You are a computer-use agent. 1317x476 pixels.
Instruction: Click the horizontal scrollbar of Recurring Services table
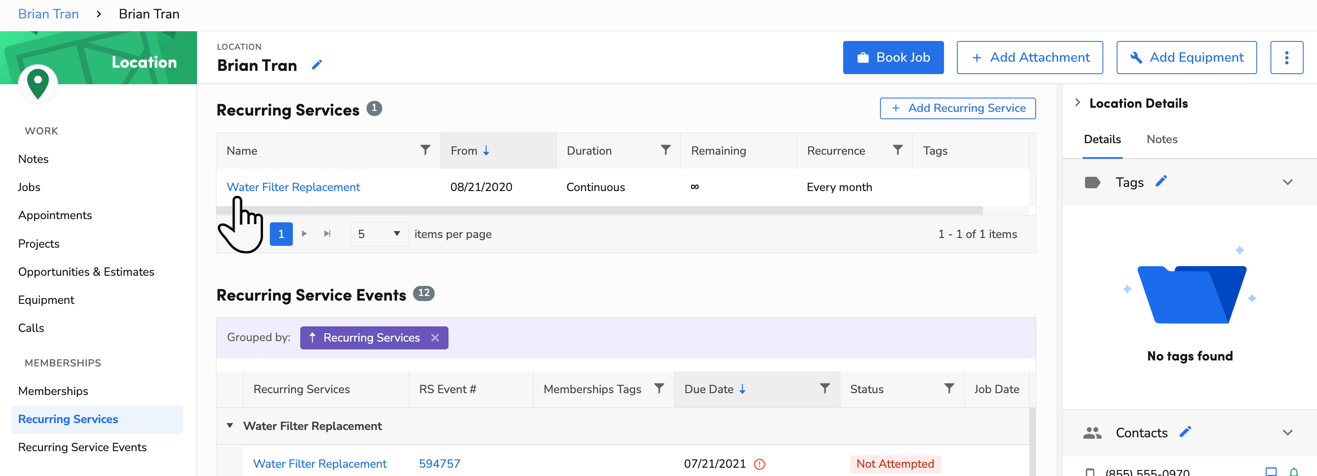599,210
